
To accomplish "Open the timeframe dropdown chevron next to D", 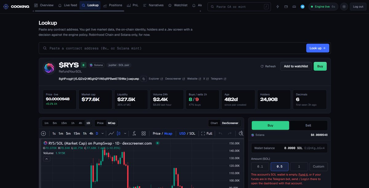I will coord(102,133).
